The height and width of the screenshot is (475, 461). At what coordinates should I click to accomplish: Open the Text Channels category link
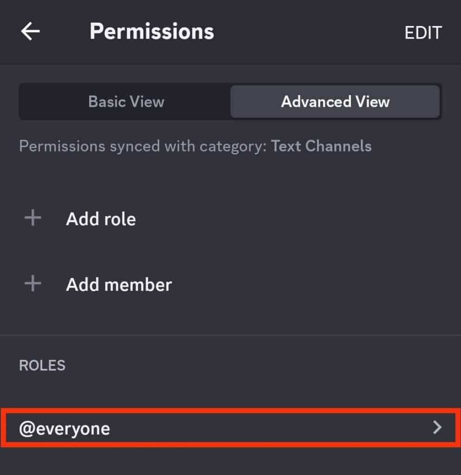click(x=322, y=146)
